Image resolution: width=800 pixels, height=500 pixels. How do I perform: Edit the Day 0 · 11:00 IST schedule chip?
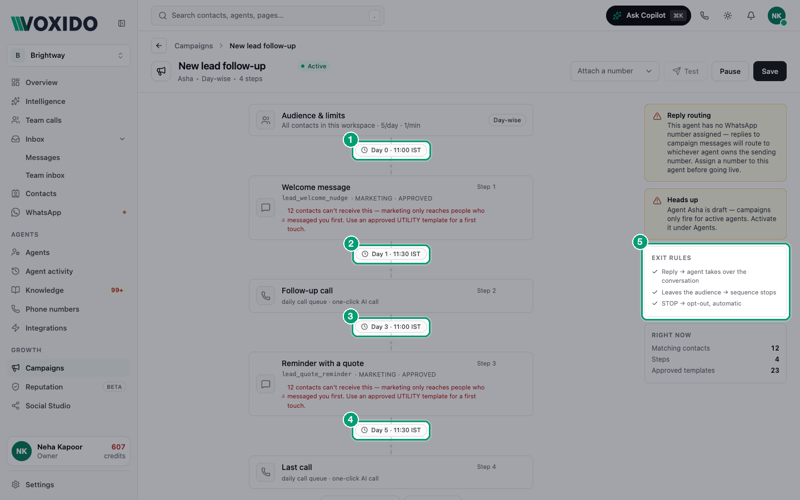tap(391, 150)
